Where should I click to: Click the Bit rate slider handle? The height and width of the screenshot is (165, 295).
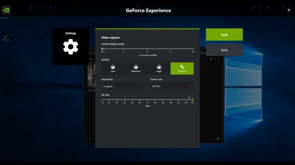pos(193,100)
